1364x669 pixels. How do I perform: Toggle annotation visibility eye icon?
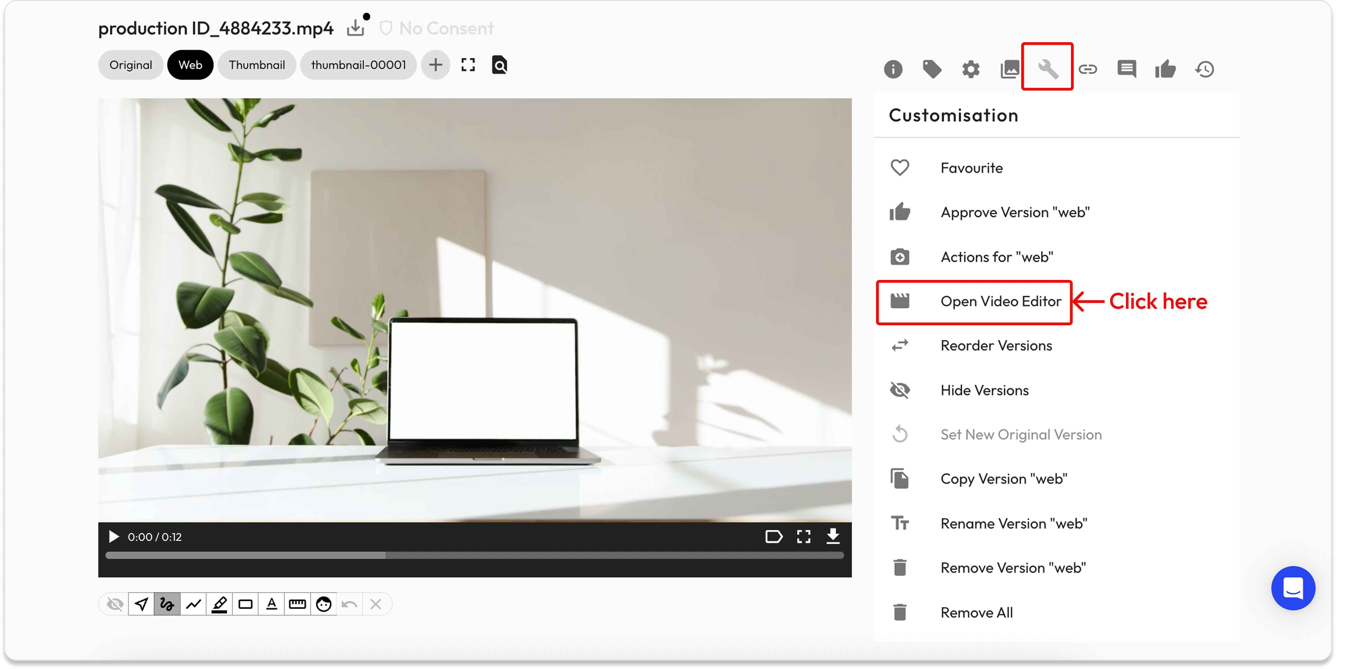[115, 604]
